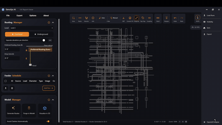Click the Feeder Schedule import icon

pos(6,88)
